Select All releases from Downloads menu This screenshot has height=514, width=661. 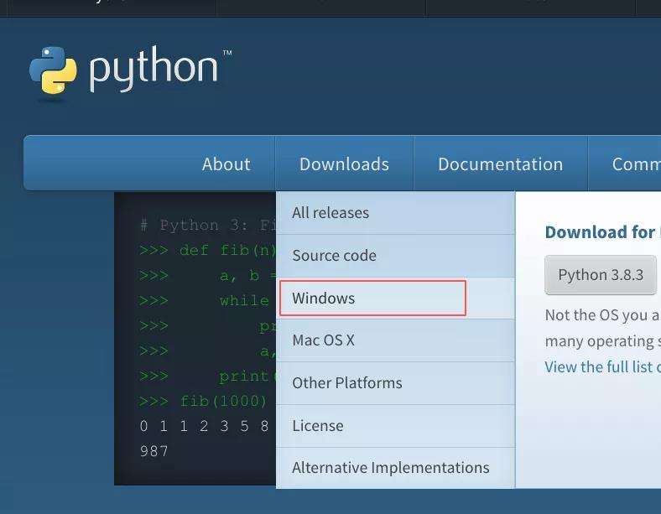pyautogui.click(x=330, y=213)
